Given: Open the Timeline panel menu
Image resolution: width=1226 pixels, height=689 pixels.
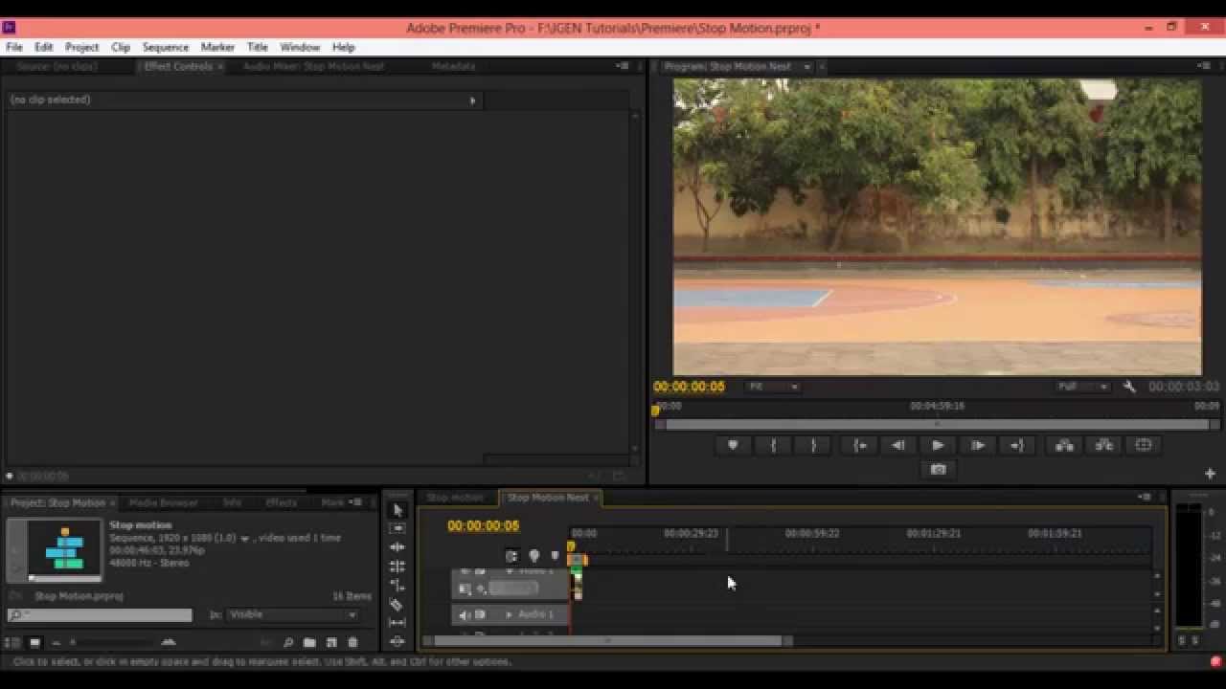Looking at the screenshot, I should click(x=1145, y=497).
